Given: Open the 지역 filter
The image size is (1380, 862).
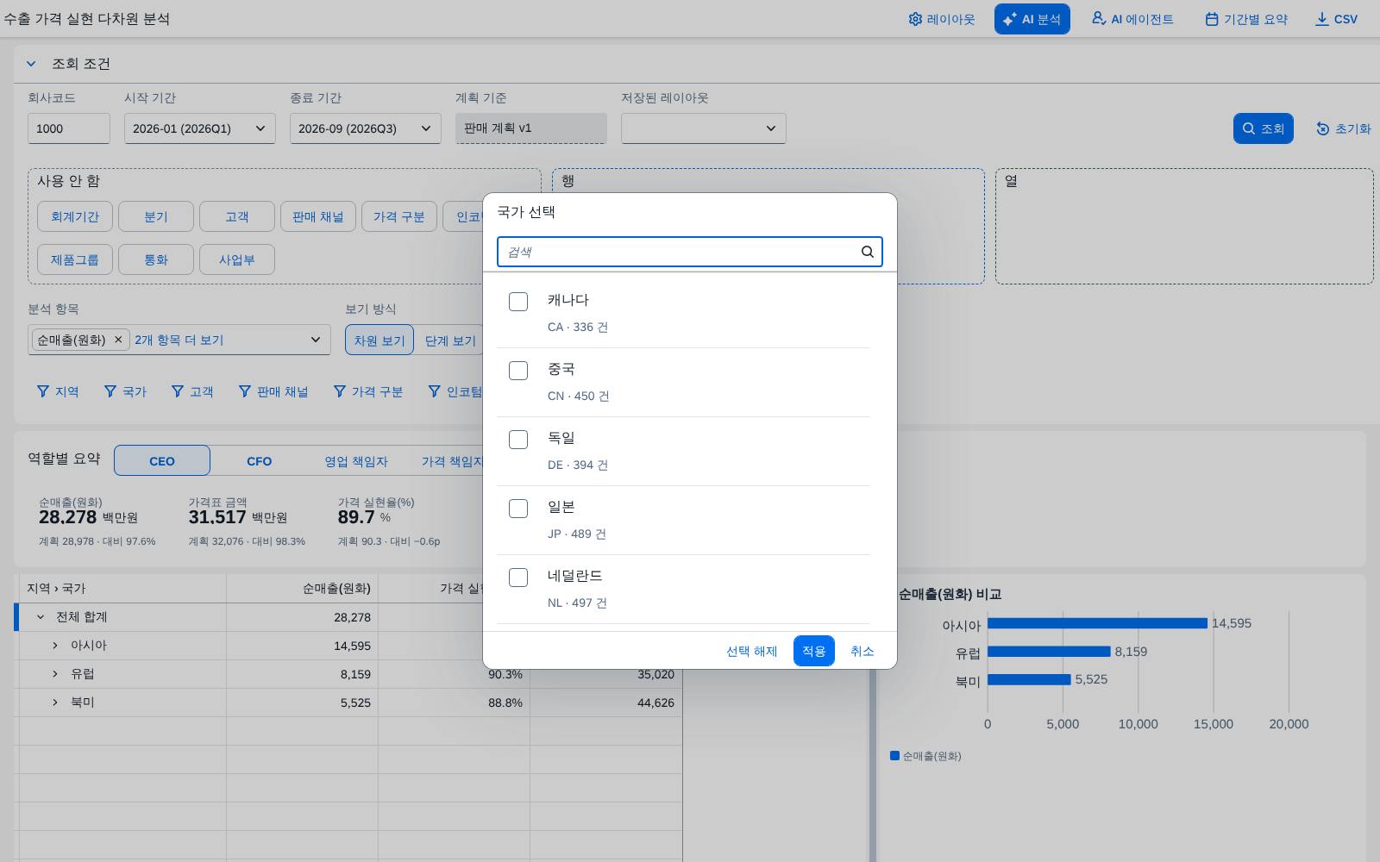Looking at the screenshot, I should (x=58, y=391).
